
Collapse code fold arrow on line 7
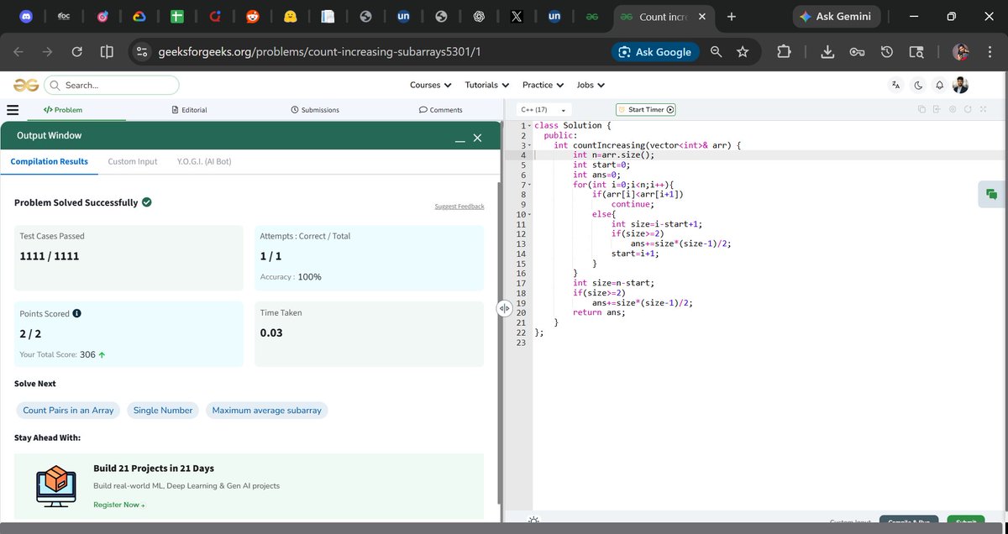coord(529,185)
